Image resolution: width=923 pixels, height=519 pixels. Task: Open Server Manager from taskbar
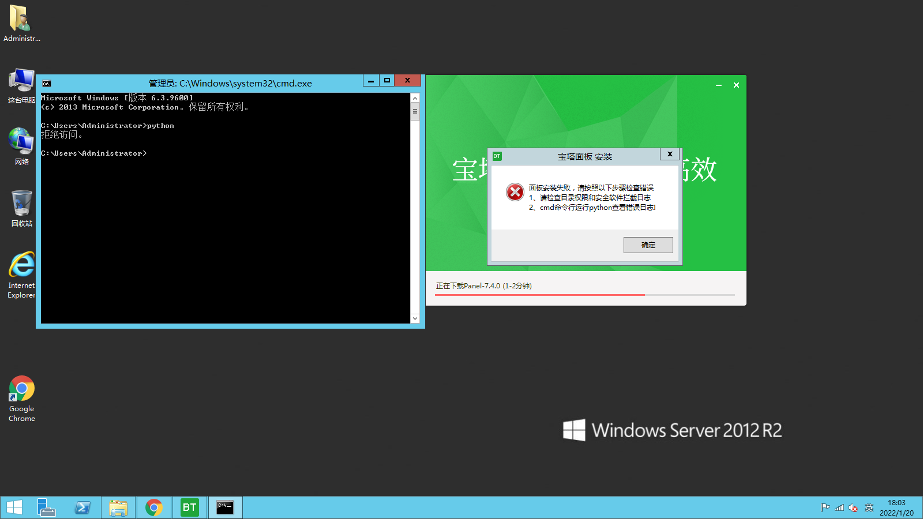(x=47, y=507)
